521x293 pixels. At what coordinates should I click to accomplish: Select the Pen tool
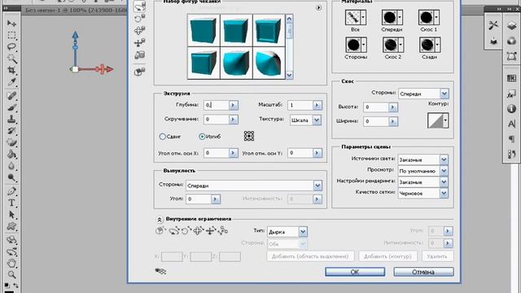[11, 191]
